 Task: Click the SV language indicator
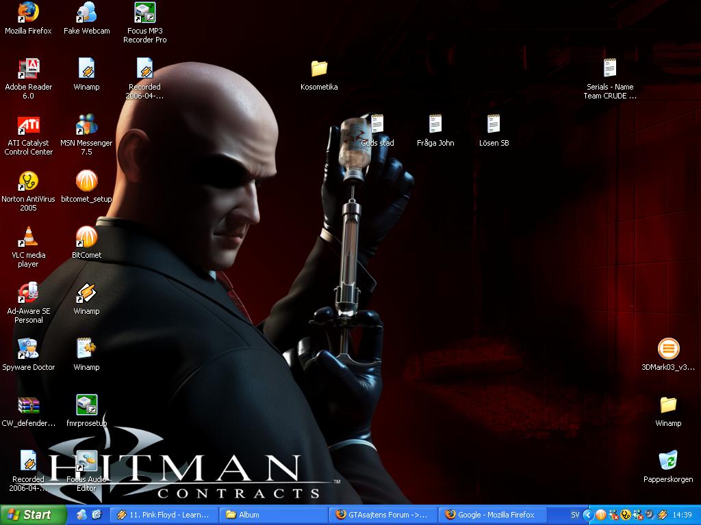[x=575, y=515]
